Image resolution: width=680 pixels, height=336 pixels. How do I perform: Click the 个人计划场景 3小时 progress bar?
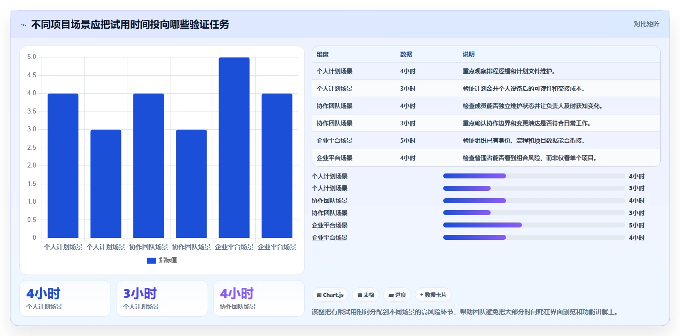(x=534, y=188)
